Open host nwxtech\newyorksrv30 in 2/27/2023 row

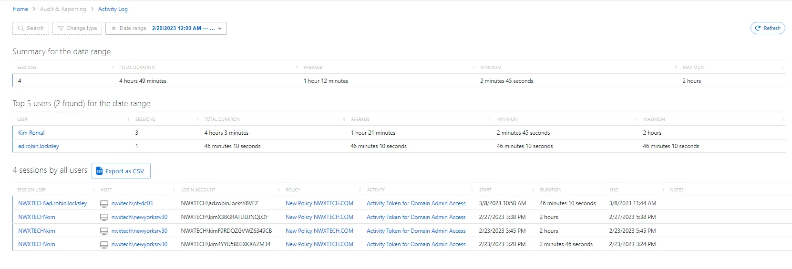pyautogui.click(x=139, y=217)
